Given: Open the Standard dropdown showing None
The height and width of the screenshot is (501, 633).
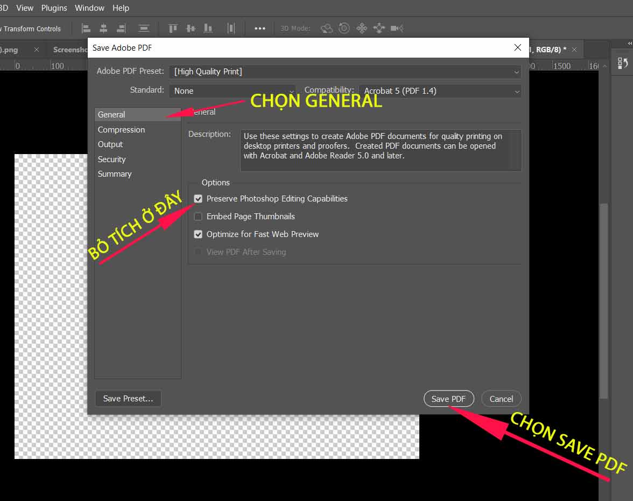Looking at the screenshot, I should (233, 91).
